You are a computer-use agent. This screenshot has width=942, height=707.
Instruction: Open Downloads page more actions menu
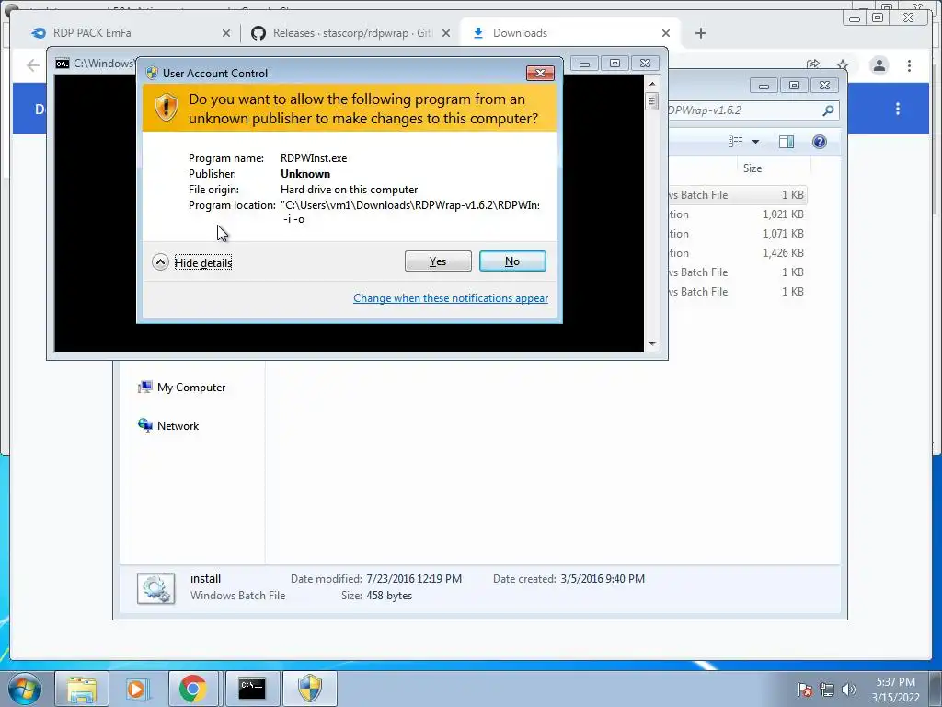[898, 109]
